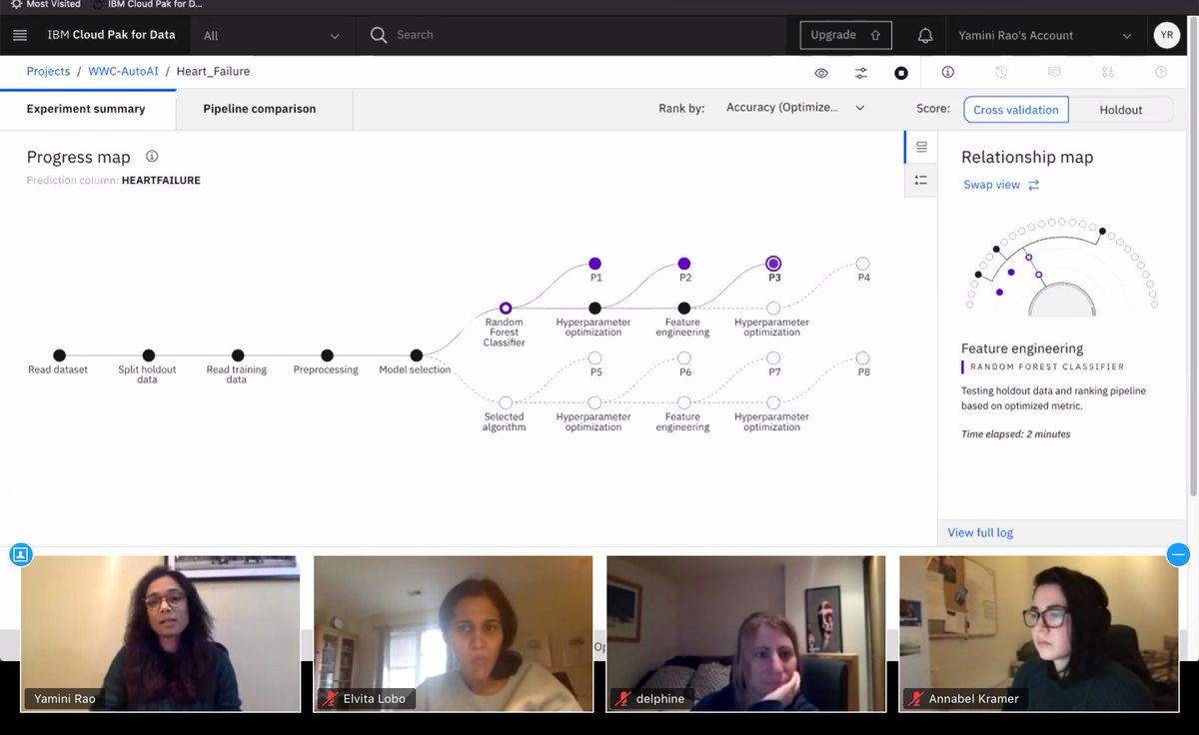Viewport: 1199px width, 735px height.
Task: Select the P1 pipeline node
Action: click(595, 264)
